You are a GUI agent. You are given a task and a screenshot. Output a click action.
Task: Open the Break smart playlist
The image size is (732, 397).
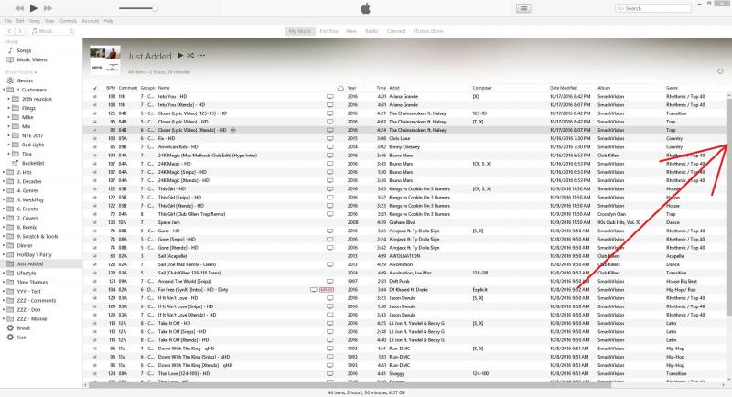point(24,328)
